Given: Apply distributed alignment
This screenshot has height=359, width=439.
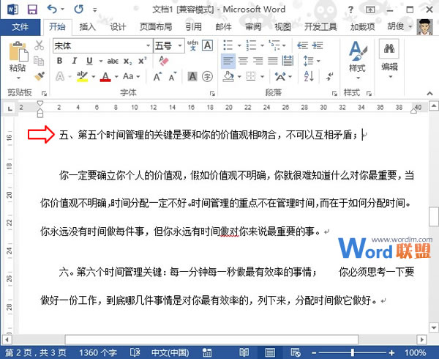Looking at the screenshot, I should tap(288, 61).
